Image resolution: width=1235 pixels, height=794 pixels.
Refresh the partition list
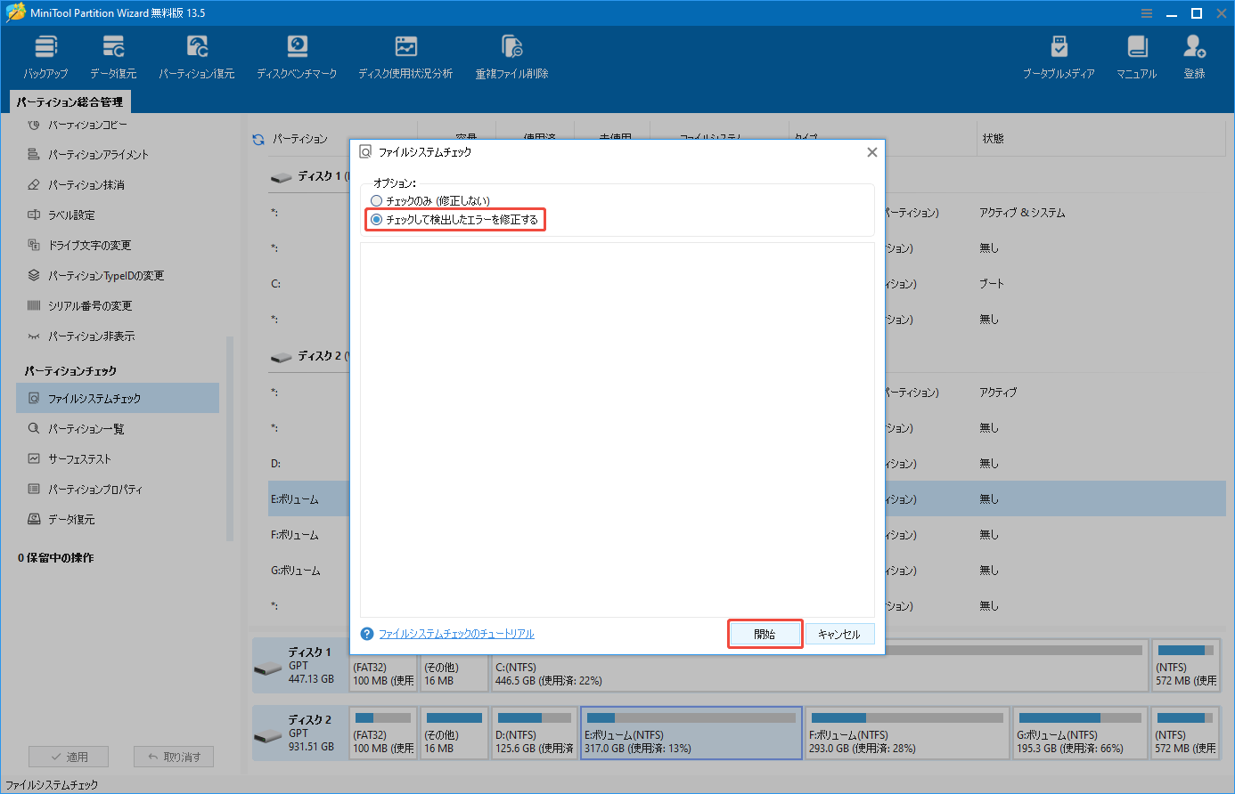click(258, 139)
